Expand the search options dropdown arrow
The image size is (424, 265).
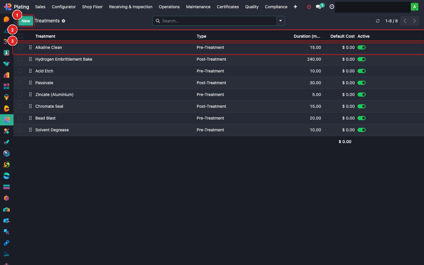(281, 21)
